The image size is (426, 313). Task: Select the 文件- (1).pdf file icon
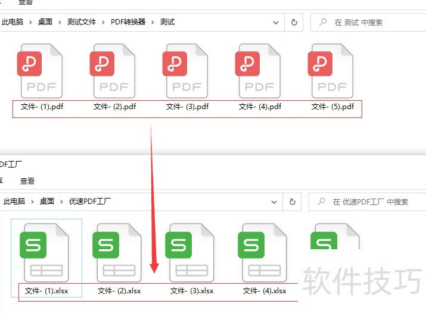40,71
